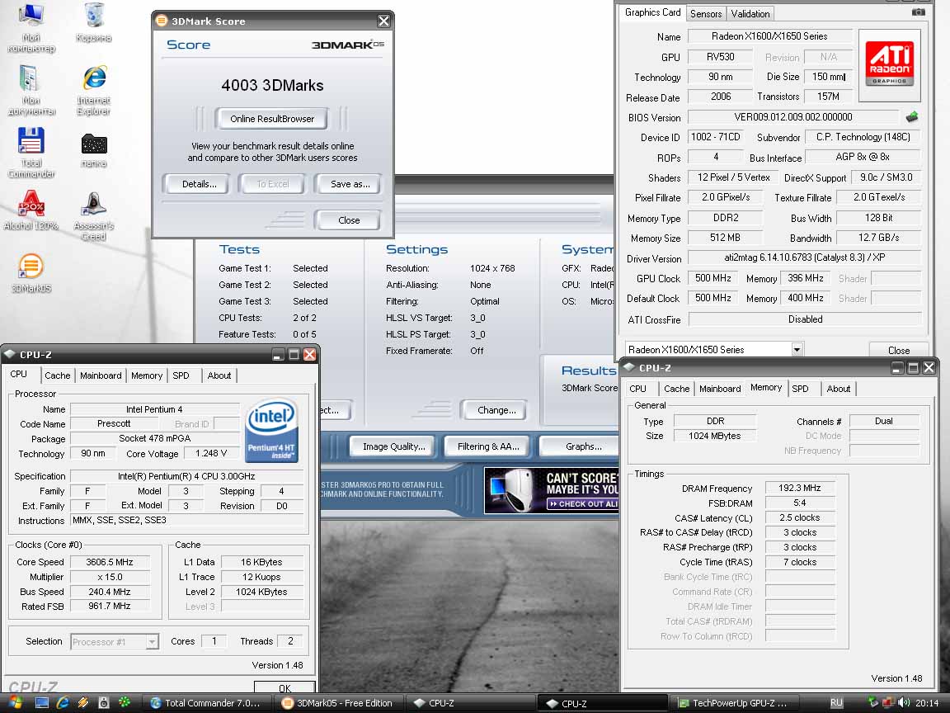Click the OK button in the left CPU-Z window
Image resolution: width=950 pixels, height=713 pixels.
click(285, 687)
